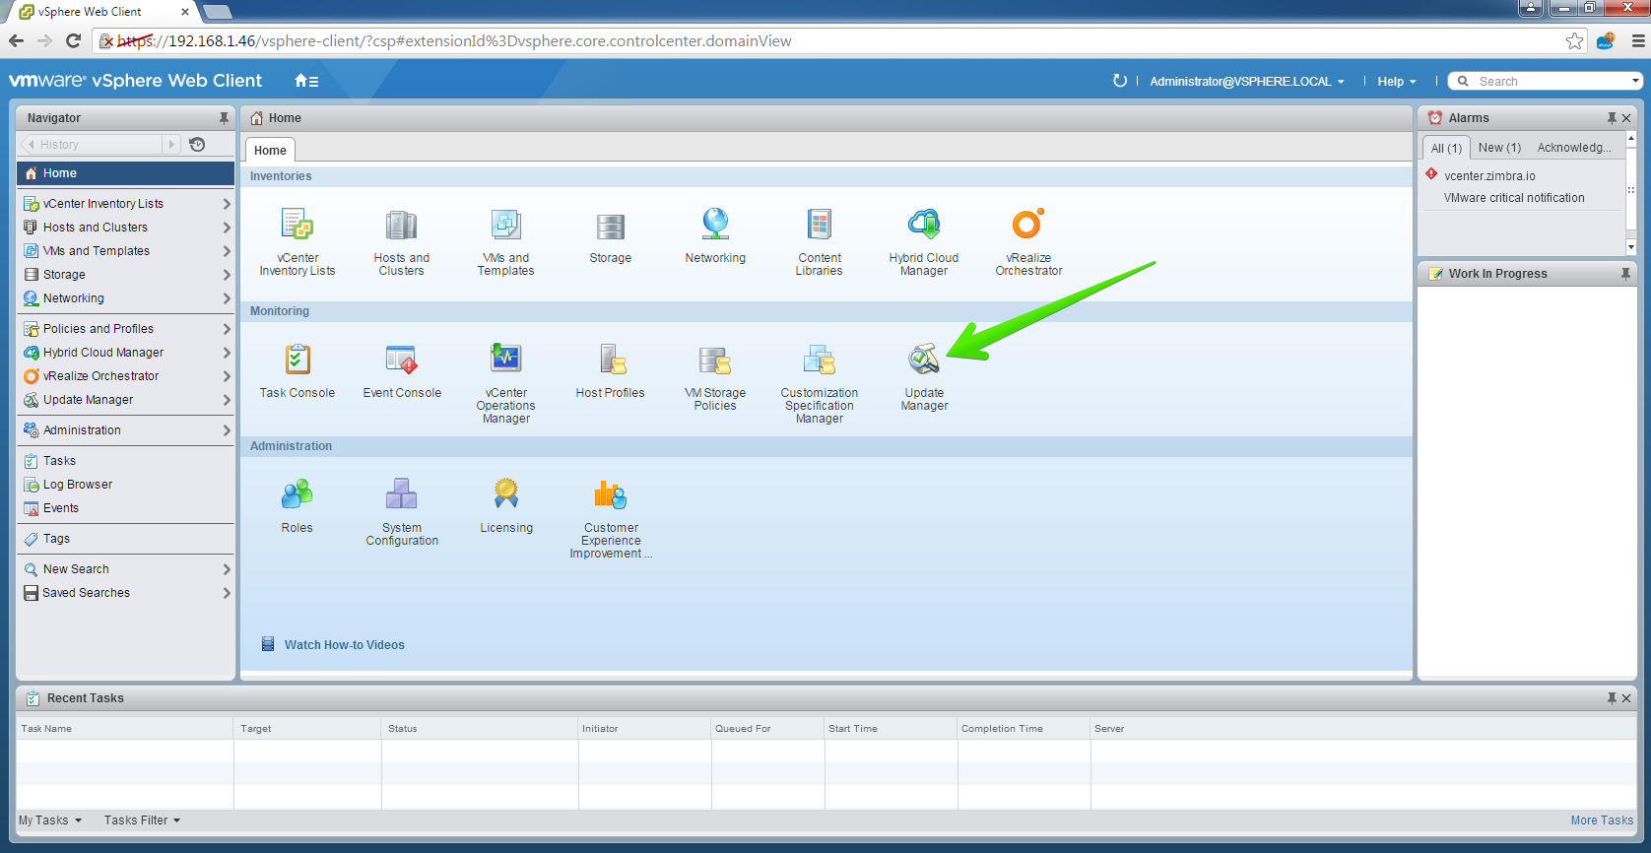Expand Policies and Profiles in Navigator
This screenshot has width=1651, height=853.
pos(227,329)
